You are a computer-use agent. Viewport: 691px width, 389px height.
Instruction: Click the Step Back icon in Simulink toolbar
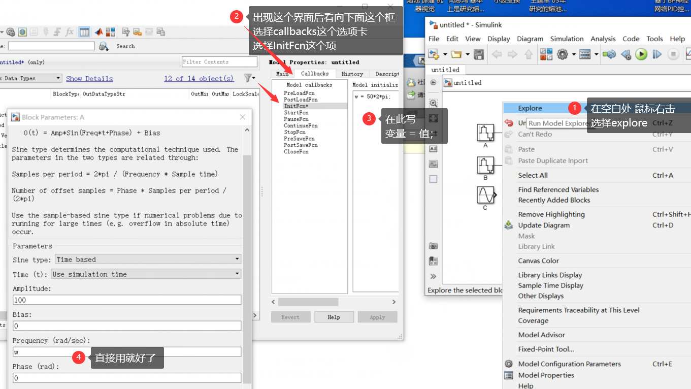pos(626,54)
